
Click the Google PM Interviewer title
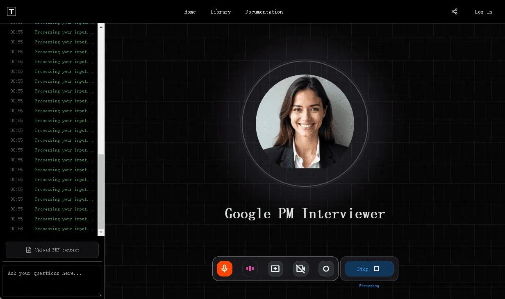[305, 213]
